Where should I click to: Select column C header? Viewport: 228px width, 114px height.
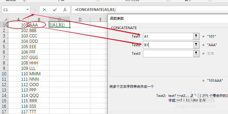pos(60,19)
